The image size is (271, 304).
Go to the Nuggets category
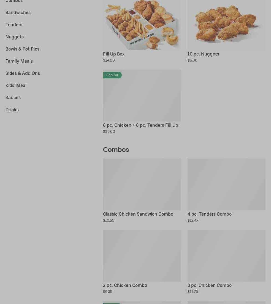coord(15,37)
